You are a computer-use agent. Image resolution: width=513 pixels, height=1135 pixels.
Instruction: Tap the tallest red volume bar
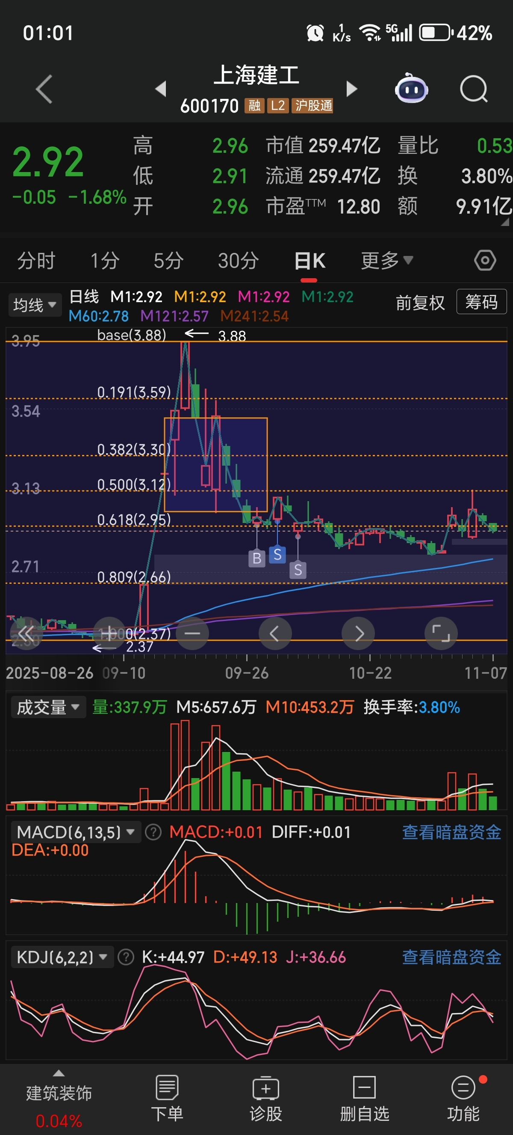pos(185,765)
